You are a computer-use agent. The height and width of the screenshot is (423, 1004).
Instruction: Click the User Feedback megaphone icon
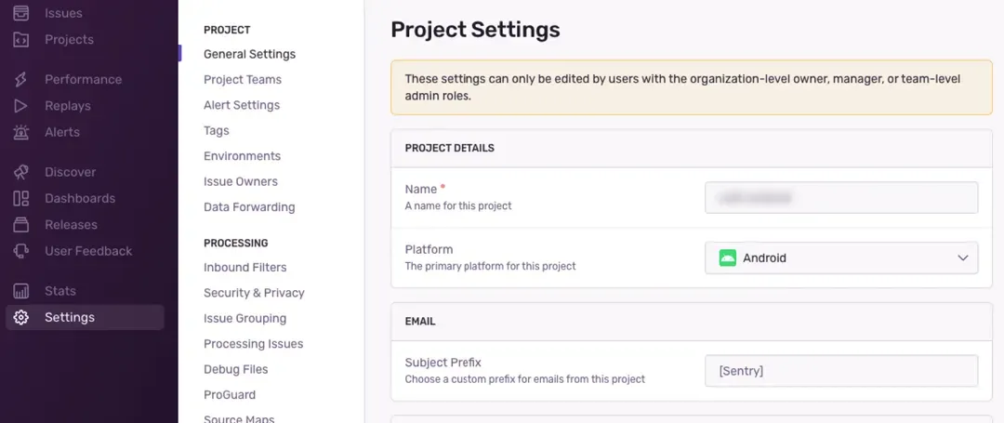click(x=20, y=251)
